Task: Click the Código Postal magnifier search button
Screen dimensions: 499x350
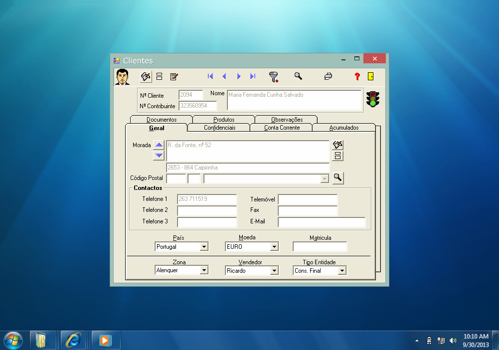Action: click(x=338, y=177)
